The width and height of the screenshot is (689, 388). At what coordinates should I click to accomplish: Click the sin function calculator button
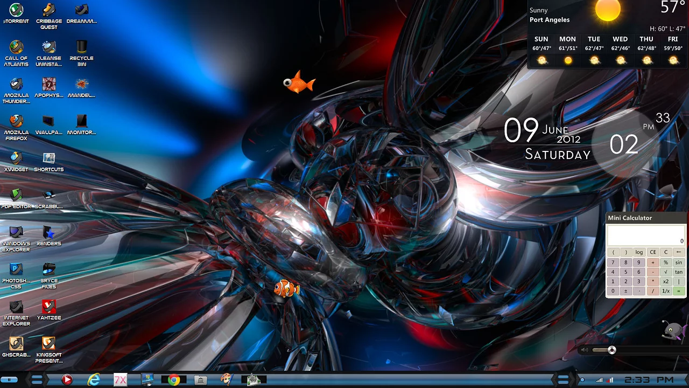click(x=678, y=262)
